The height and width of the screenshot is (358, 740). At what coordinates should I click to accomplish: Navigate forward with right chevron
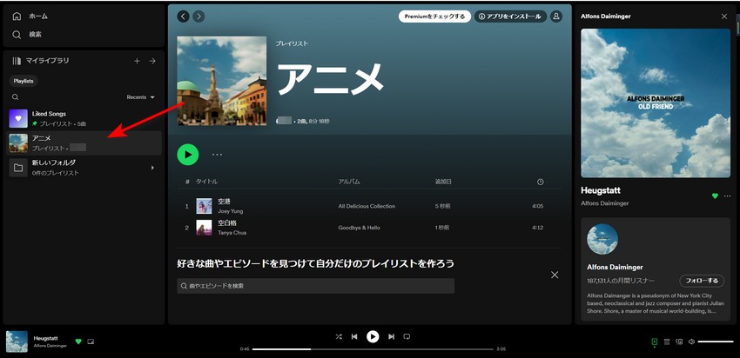point(198,17)
